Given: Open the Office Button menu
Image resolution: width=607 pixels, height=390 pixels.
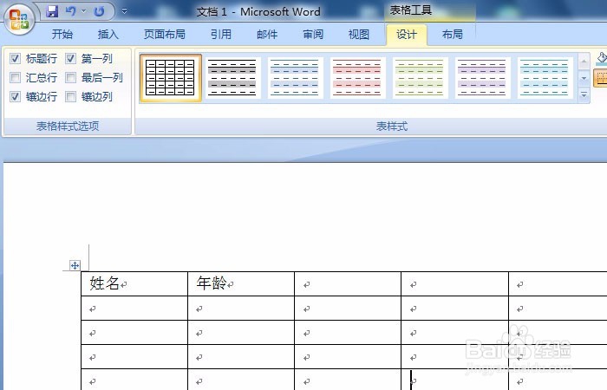Looking at the screenshot, I should click(x=19, y=19).
